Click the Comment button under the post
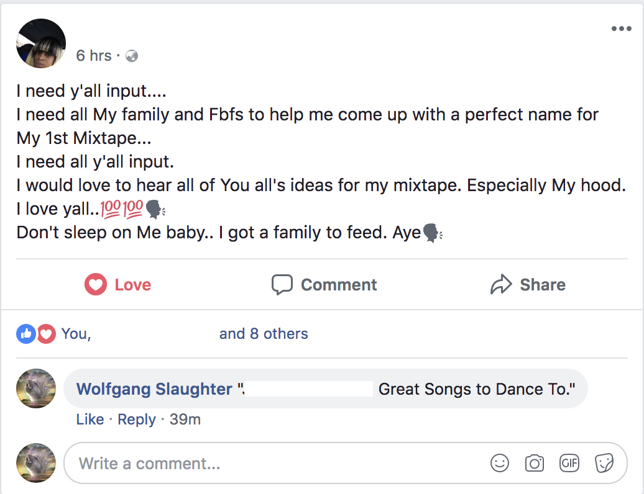 point(324,285)
